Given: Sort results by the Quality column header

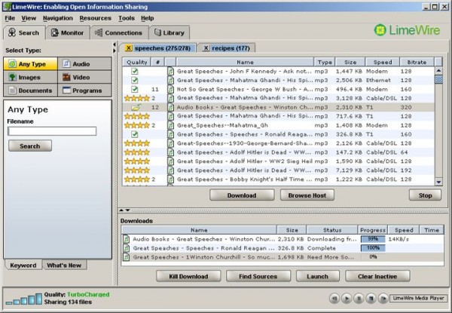Looking at the screenshot, I should click(137, 62).
